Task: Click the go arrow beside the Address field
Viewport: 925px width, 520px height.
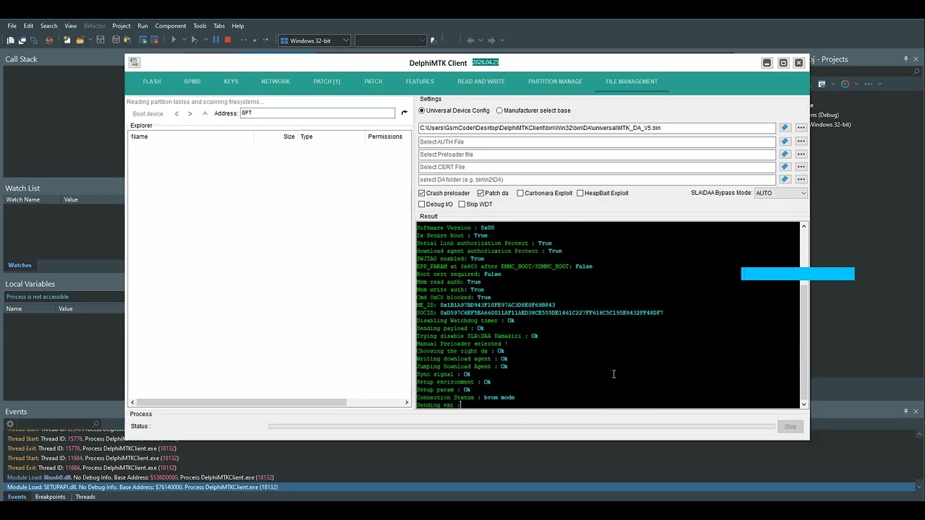Action: click(404, 113)
